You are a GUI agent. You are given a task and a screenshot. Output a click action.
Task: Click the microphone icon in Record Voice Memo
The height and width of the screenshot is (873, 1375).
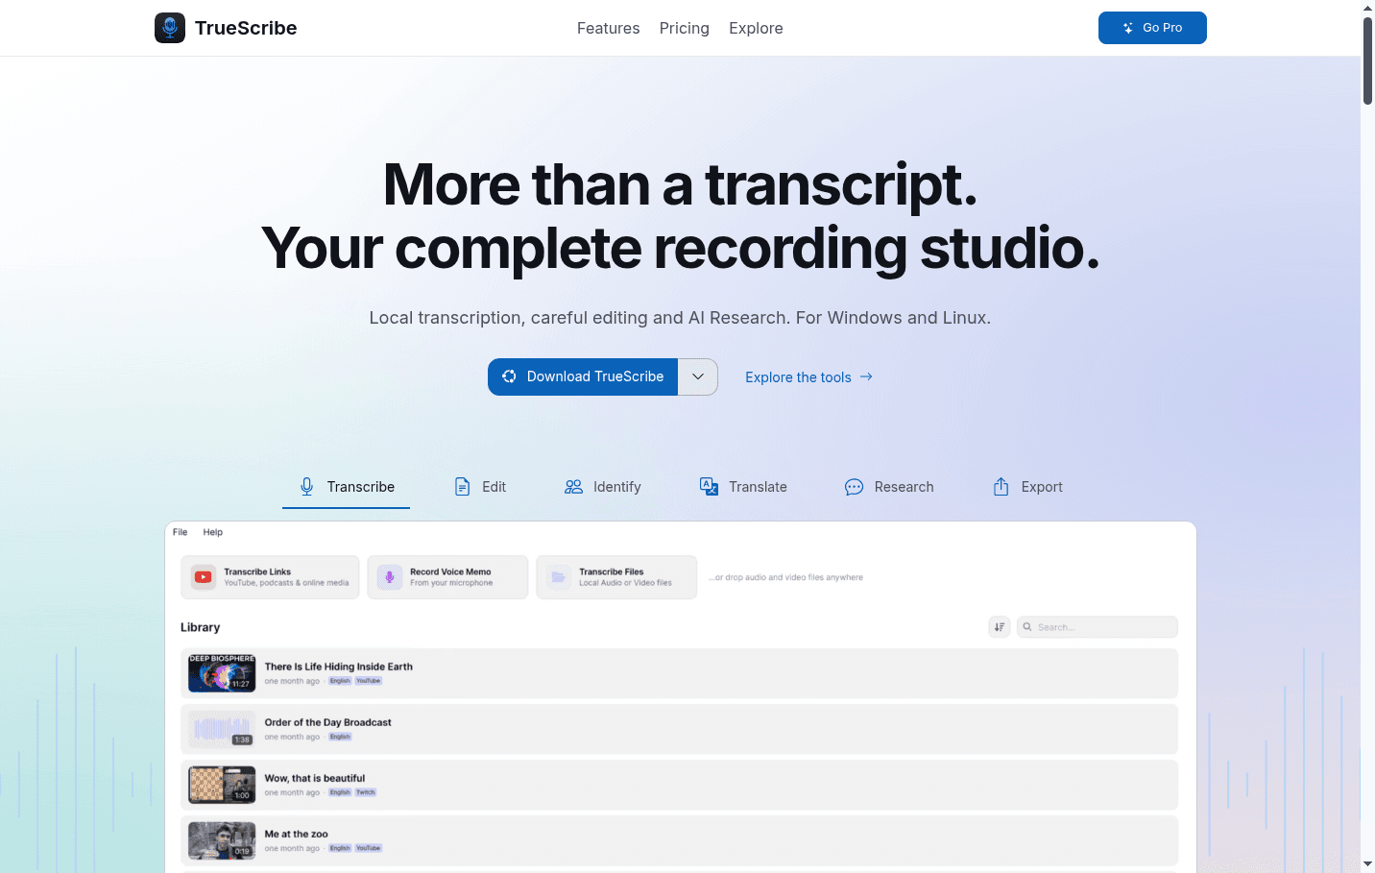pyautogui.click(x=390, y=577)
